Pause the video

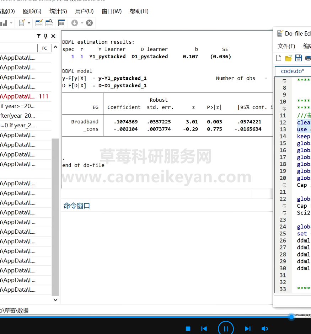(226, 328)
